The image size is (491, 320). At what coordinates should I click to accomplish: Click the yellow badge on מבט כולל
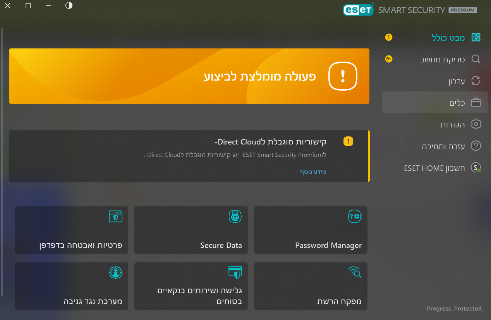coord(388,37)
